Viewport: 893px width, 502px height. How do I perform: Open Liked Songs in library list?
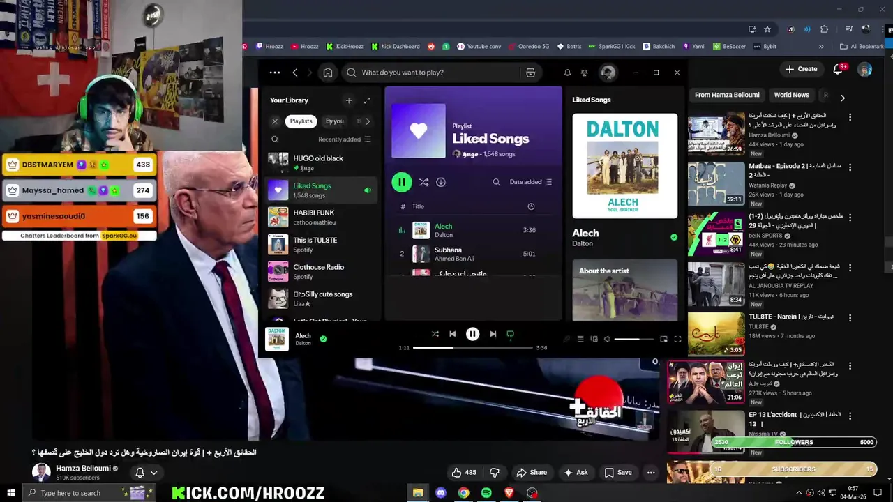coord(321,190)
